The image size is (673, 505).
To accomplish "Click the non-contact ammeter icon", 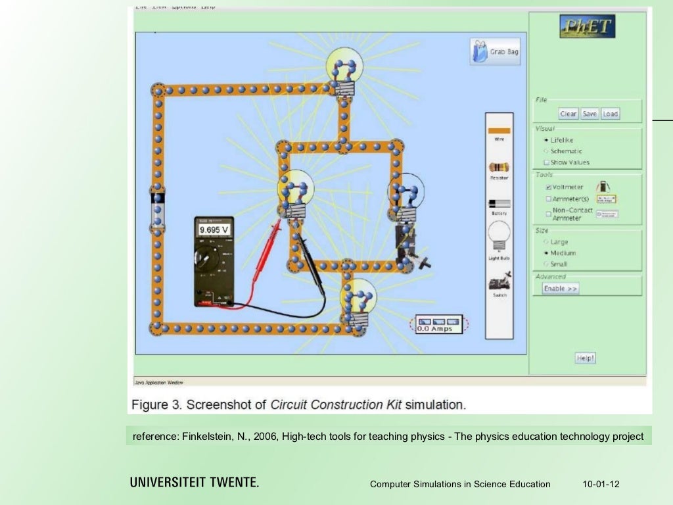I will pyautogui.click(x=607, y=214).
